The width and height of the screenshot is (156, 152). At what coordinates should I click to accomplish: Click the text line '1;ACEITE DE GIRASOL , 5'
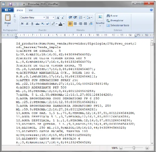click(38, 51)
